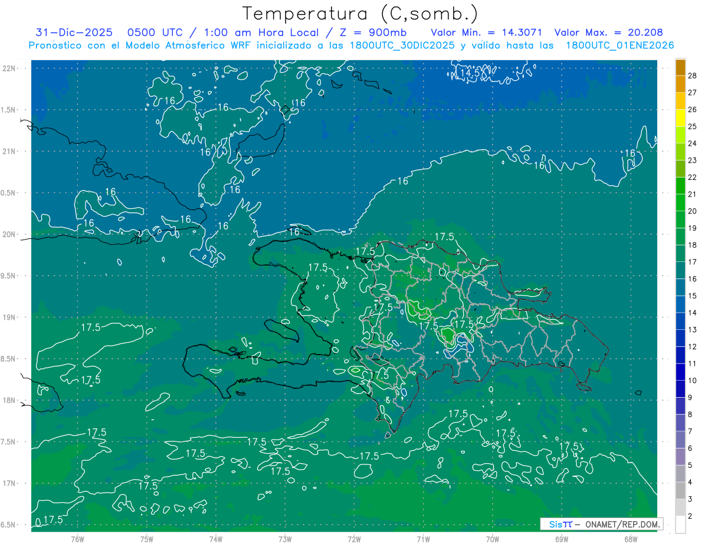Screen dimensions: 708x547
Task: Click the dark orange swatch above 28
Action: pyautogui.click(x=680, y=68)
